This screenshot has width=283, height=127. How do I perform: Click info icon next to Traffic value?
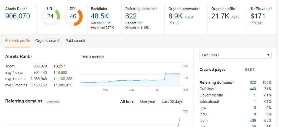click(271, 8)
